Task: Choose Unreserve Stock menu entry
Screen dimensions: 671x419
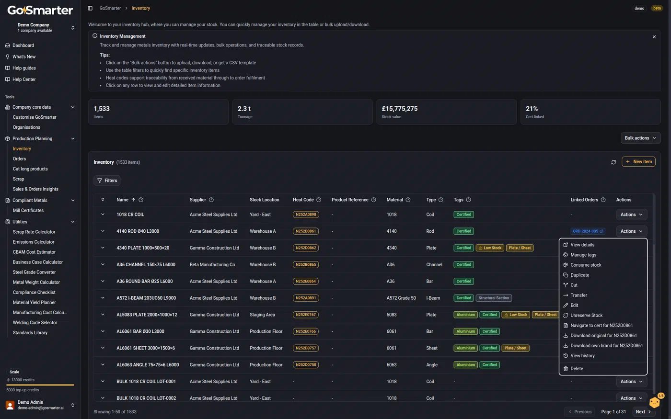Action: click(603, 315)
